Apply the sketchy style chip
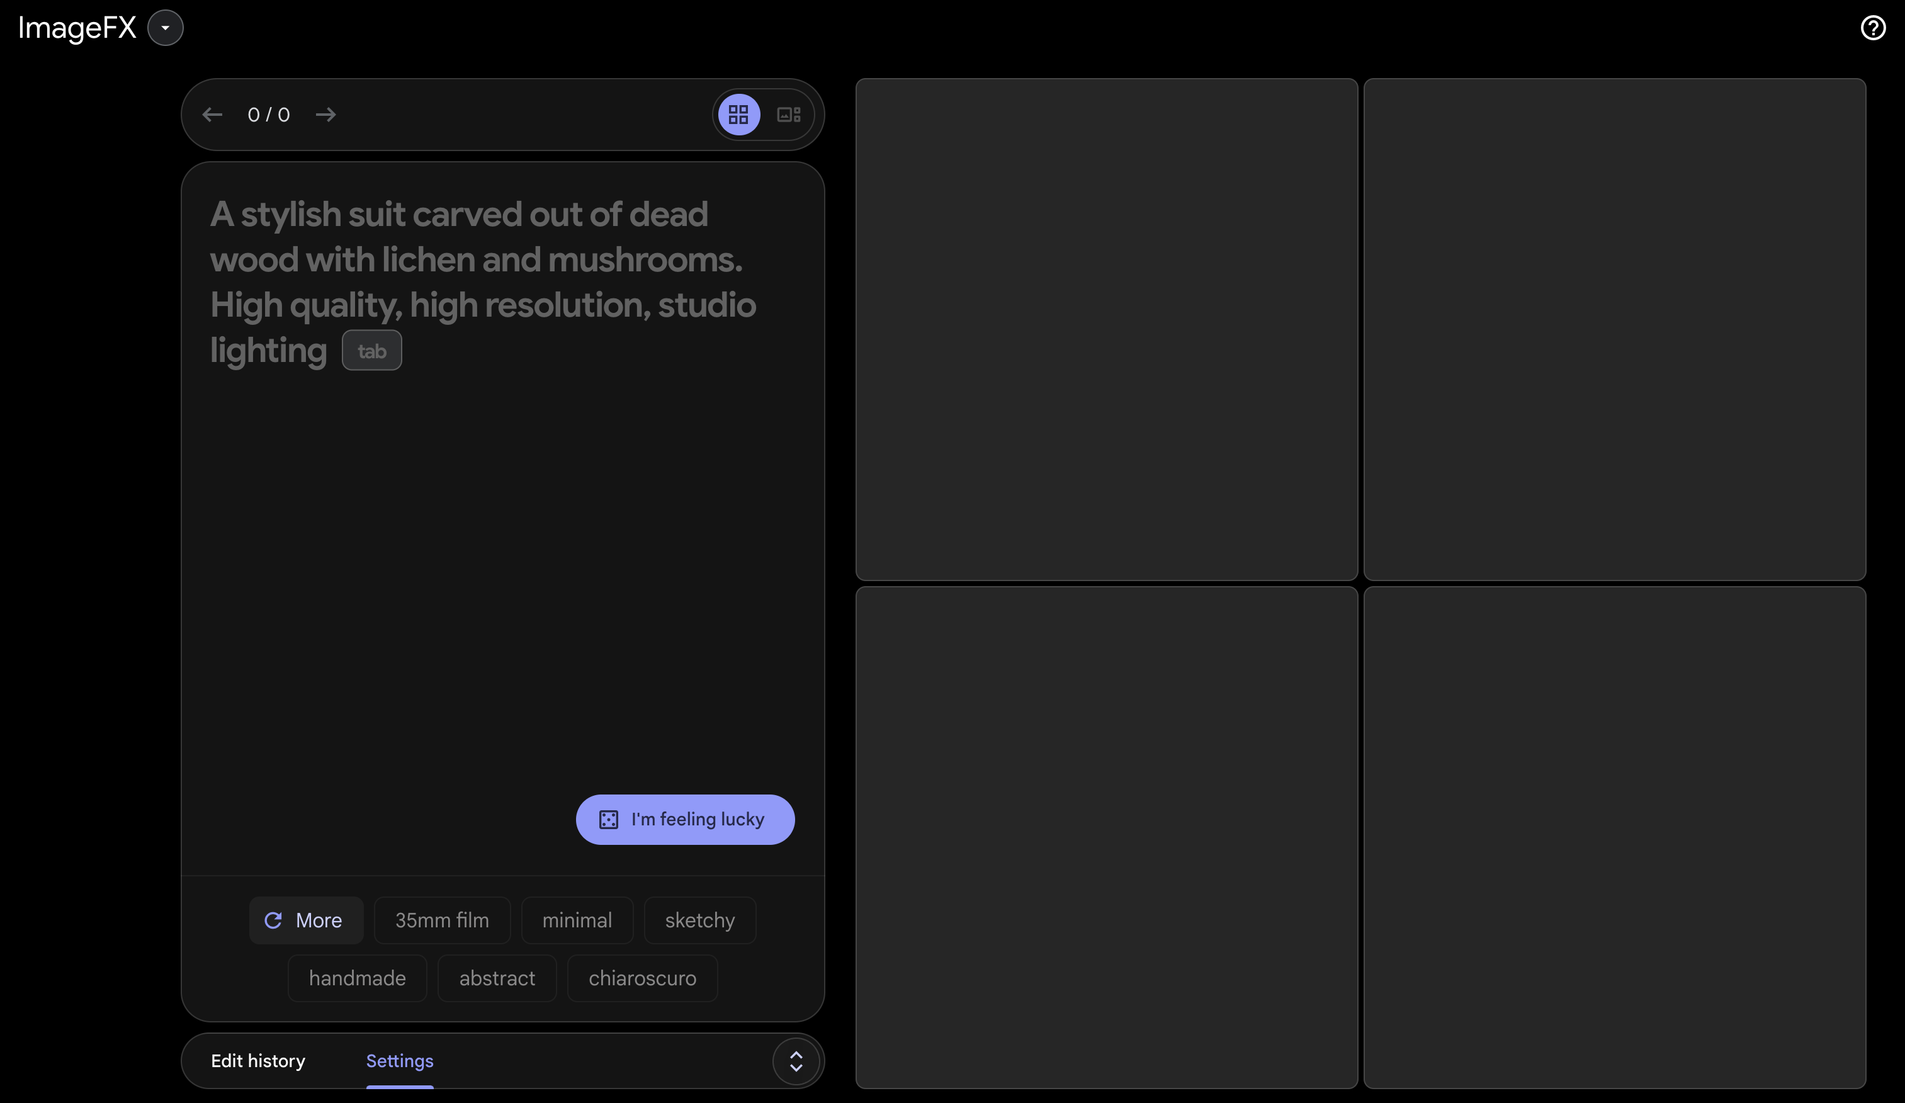Image resolution: width=1905 pixels, height=1103 pixels. 699,920
